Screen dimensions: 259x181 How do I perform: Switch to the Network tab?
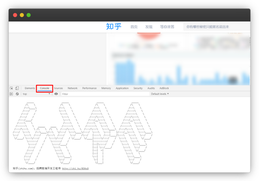coord(72,88)
